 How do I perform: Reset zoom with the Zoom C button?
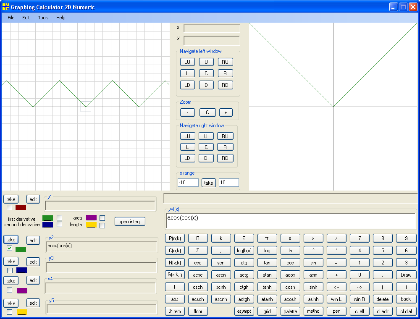click(x=207, y=112)
